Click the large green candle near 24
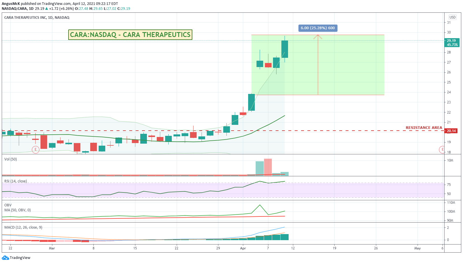Image resolution: width=463 pixels, height=263 pixels. pos(251,102)
